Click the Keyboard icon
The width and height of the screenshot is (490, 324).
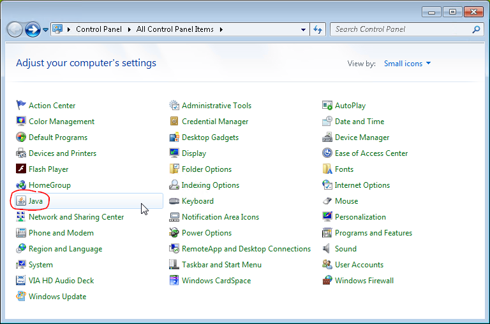(174, 201)
